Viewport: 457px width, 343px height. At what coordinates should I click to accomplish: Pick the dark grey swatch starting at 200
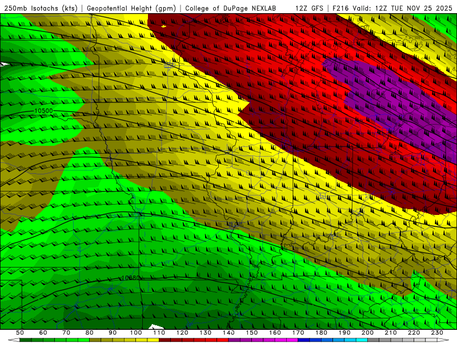(374, 340)
